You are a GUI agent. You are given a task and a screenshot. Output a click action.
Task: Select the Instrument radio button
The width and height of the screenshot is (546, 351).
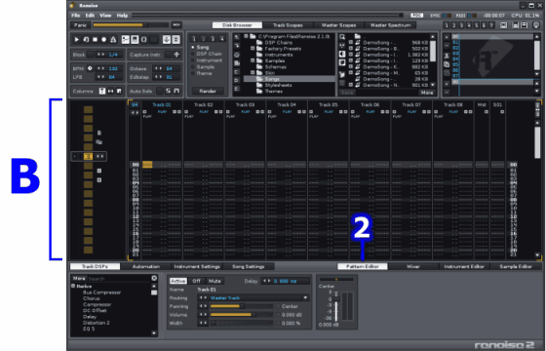pyautogui.click(x=193, y=60)
